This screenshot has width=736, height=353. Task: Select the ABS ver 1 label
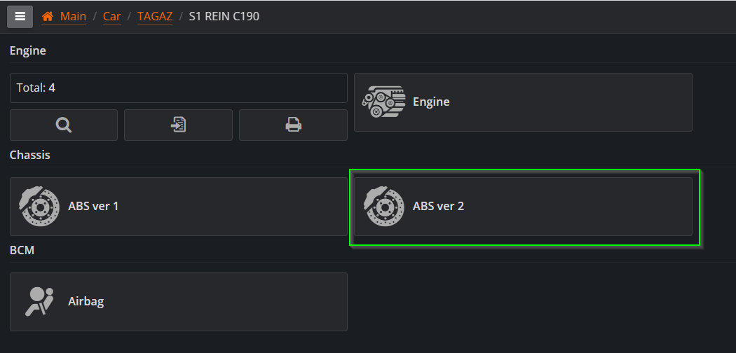(x=93, y=206)
